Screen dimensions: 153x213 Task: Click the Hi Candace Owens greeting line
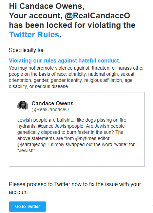pyautogui.click(x=46, y=6)
